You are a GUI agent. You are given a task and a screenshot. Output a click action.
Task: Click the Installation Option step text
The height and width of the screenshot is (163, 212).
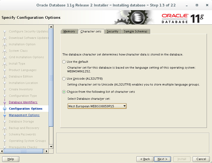pos(22,44)
